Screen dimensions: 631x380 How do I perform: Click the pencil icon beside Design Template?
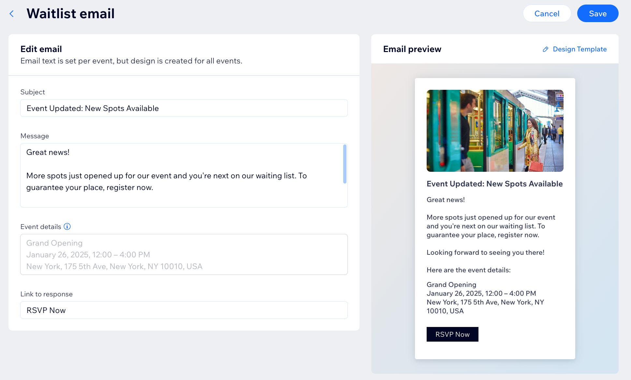[545, 49]
